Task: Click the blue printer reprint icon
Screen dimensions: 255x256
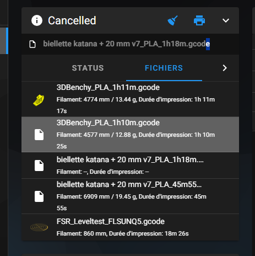Action: [x=199, y=20]
